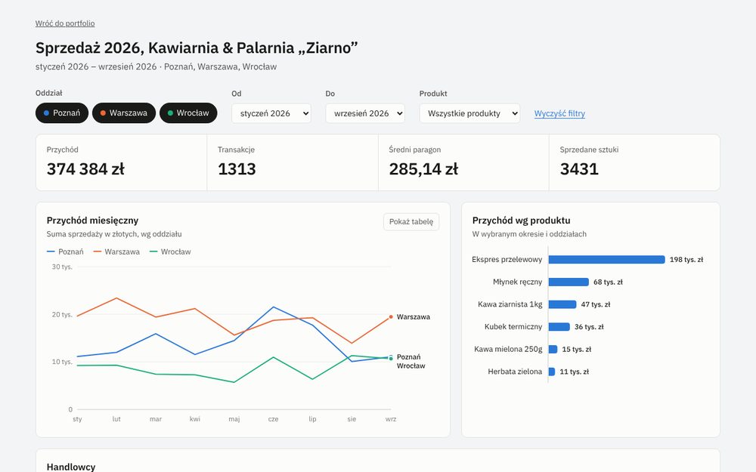This screenshot has height=472, width=756.
Task: Click the Warszawa line end-point label
Action: [414, 317]
